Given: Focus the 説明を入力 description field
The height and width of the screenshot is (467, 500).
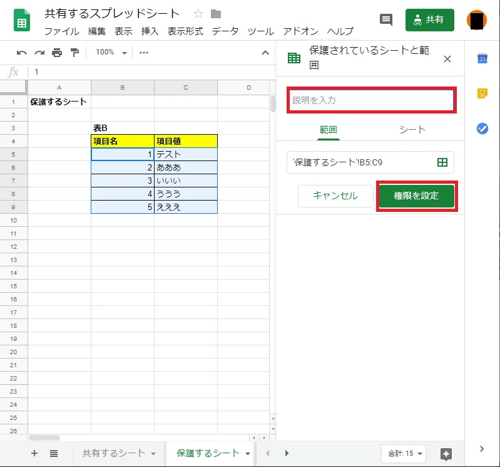Looking at the screenshot, I should coord(371,100).
